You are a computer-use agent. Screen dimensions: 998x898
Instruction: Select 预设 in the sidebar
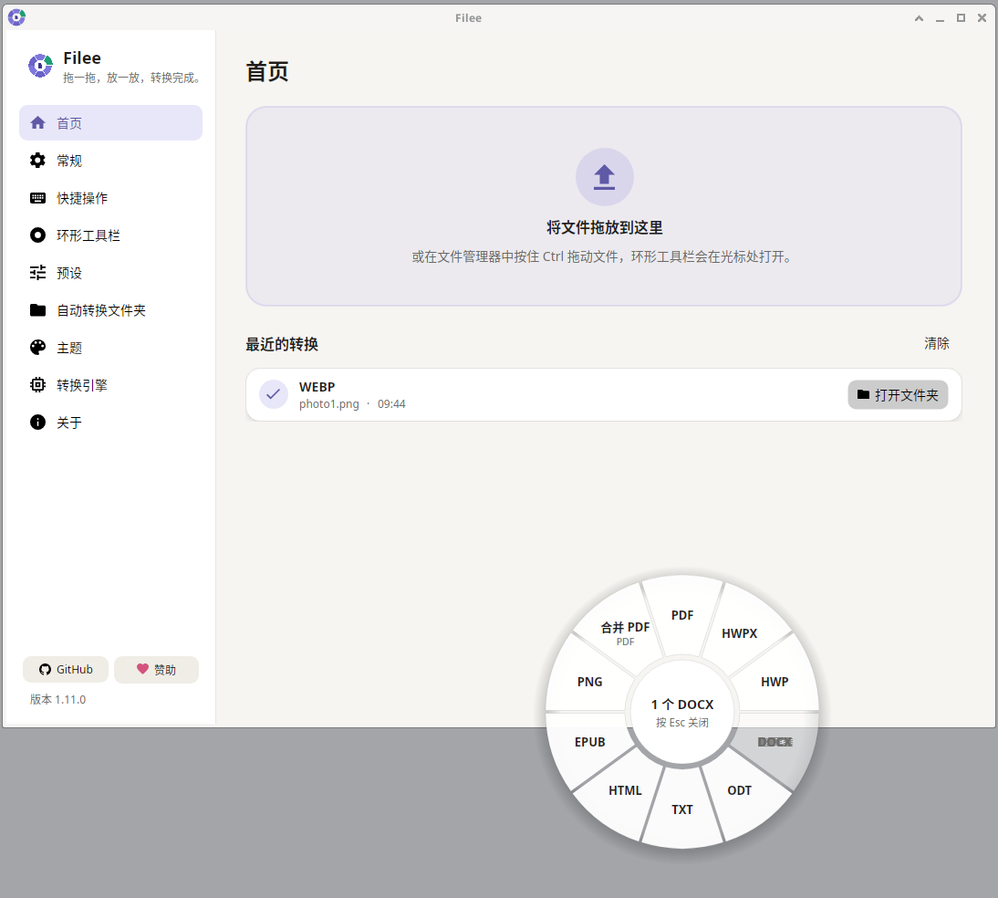point(110,273)
